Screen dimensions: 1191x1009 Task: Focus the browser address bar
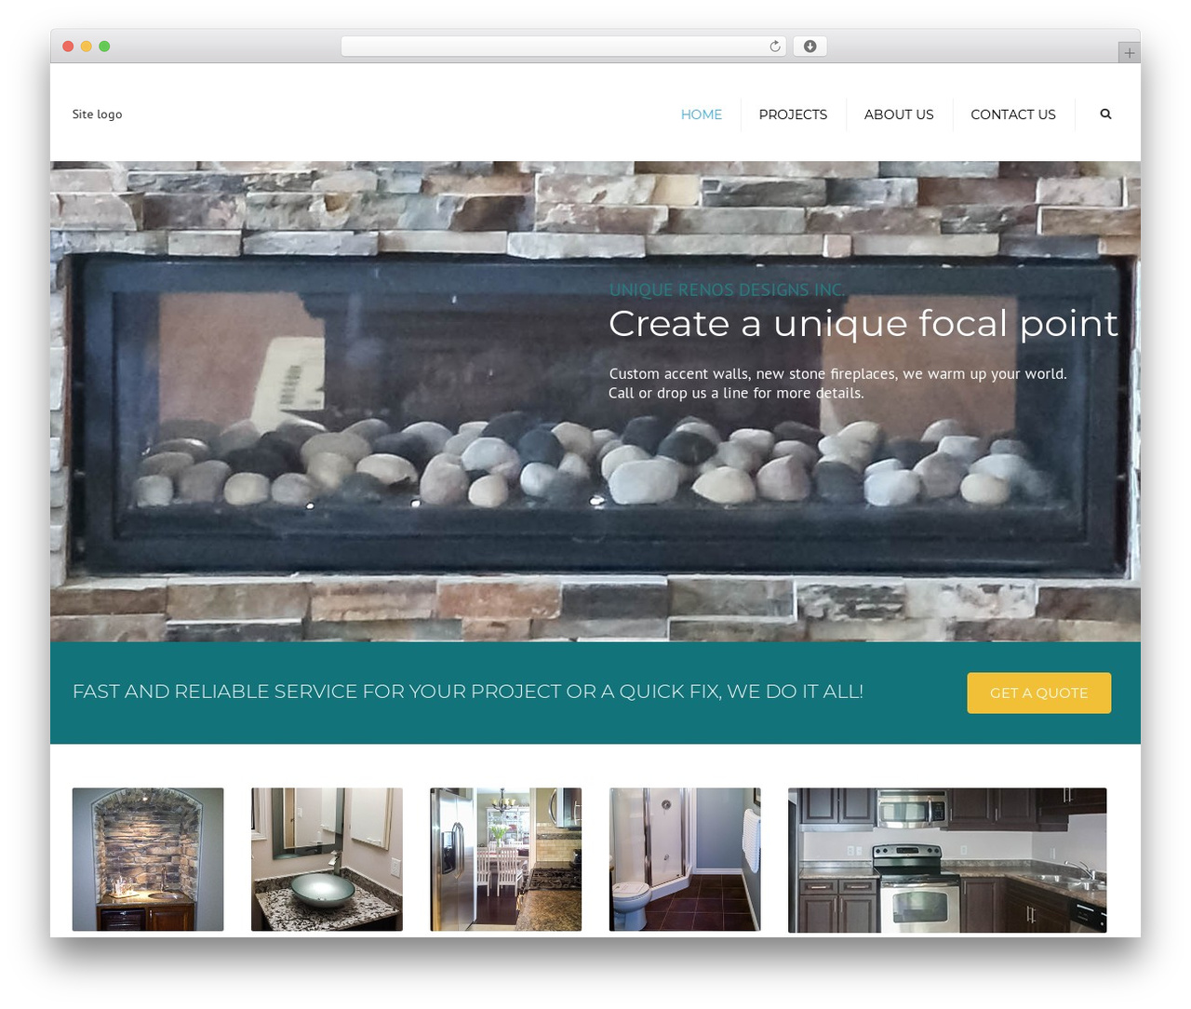pos(563,47)
